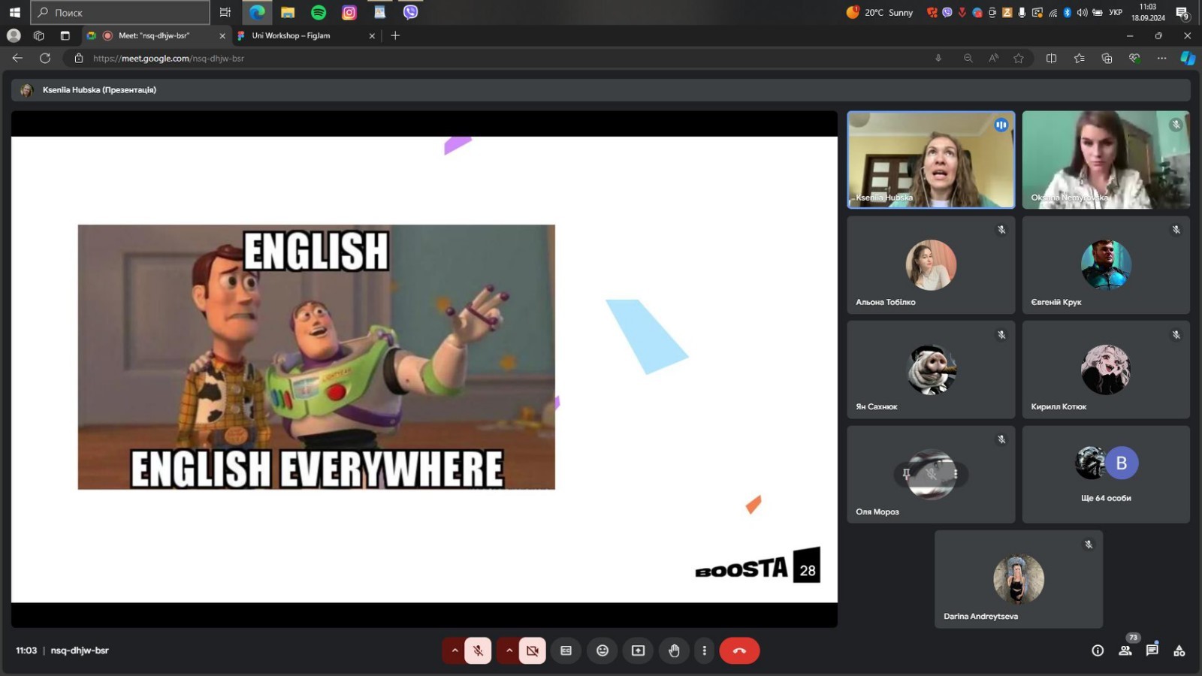Viewport: 1202px width, 676px height.
Task: Expand audio settings arrow beside microphone
Action: pyautogui.click(x=455, y=650)
